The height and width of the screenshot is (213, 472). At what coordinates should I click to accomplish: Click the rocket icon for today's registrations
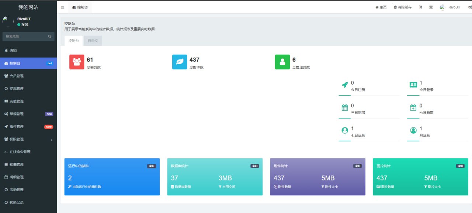(345, 85)
